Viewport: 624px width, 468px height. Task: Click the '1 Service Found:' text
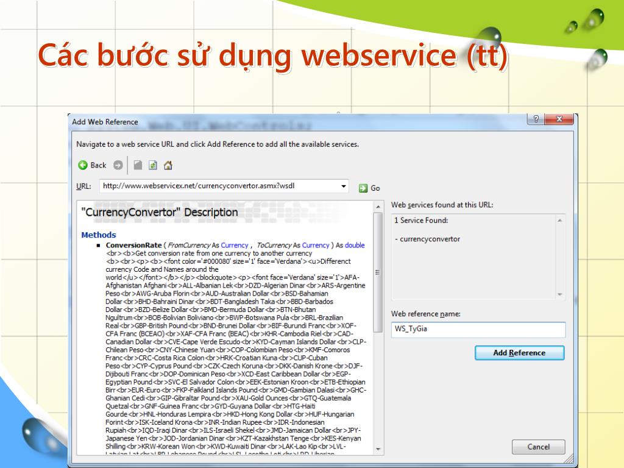coord(421,221)
